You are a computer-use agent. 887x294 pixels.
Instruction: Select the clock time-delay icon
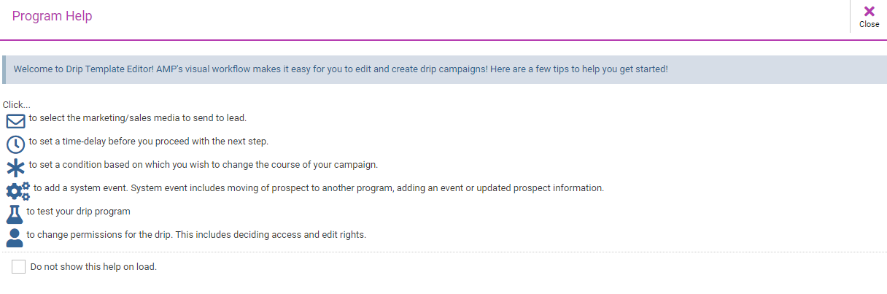click(x=15, y=144)
